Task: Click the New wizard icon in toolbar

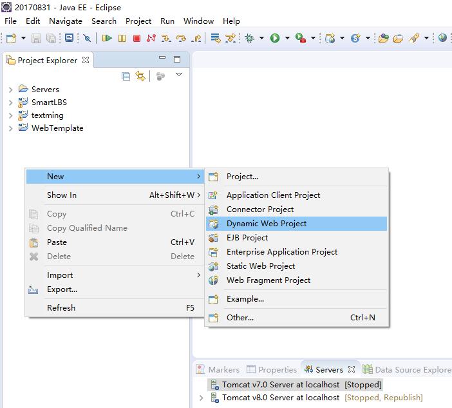Action: click(11, 39)
